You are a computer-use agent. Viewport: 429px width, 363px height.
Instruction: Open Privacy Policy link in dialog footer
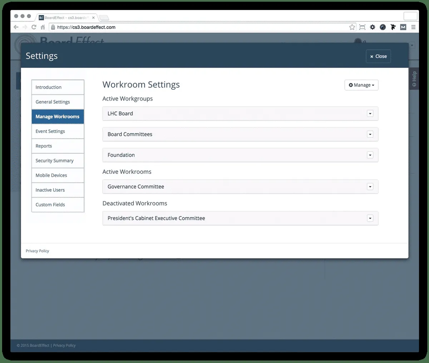click(x=37, y=251)
